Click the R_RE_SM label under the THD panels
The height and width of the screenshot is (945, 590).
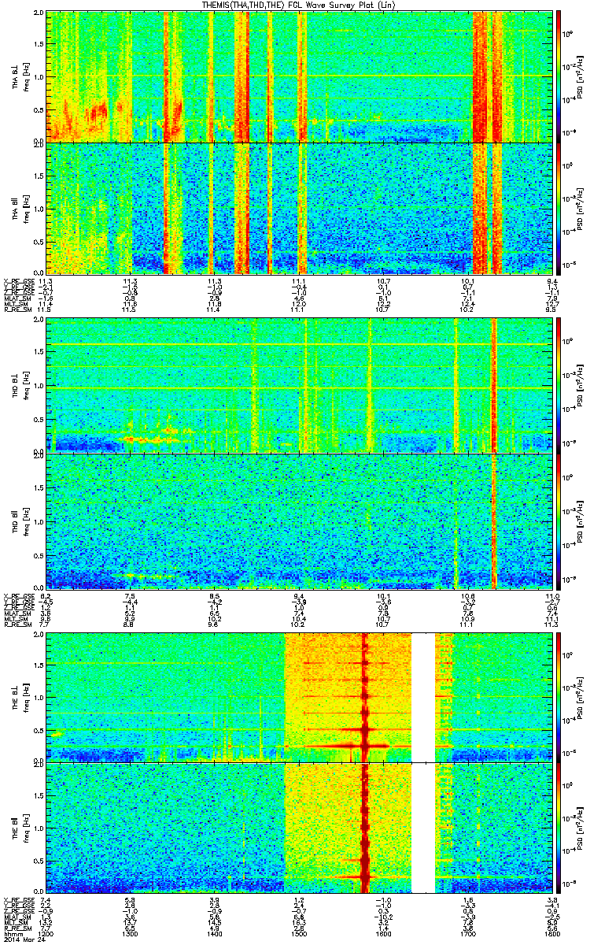[x=17, y=623]
